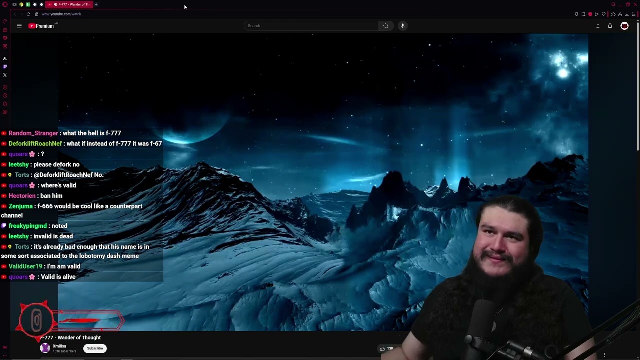Open the easy setup sliders icon
The height and width of the screenshot is (360, 640).
633,14
